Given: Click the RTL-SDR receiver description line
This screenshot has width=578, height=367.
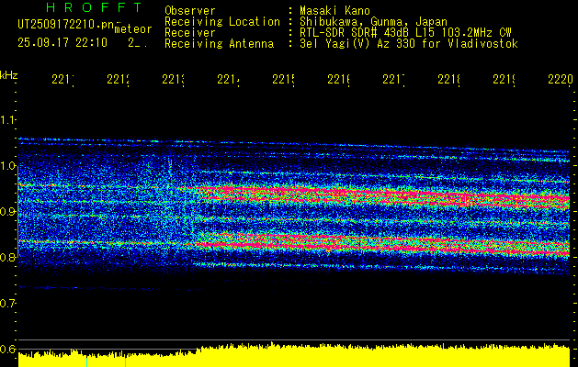Looking at the screenshot, I should click(405, 32).
